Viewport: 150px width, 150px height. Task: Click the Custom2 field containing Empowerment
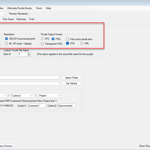tap(66, 106)
